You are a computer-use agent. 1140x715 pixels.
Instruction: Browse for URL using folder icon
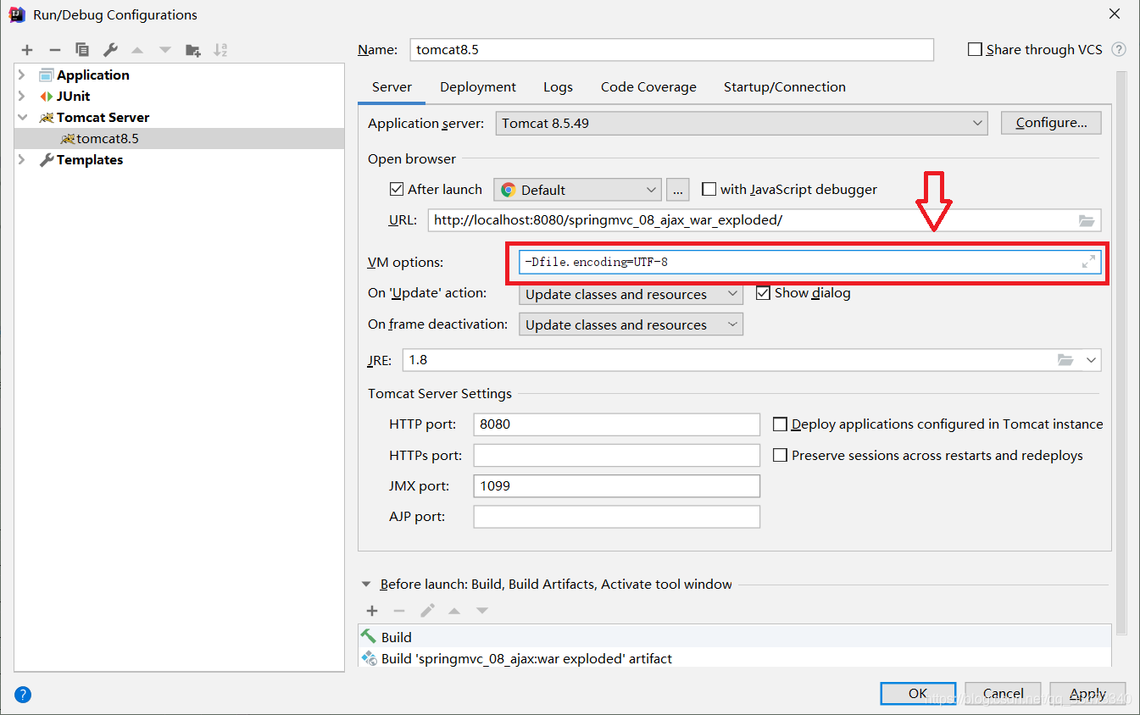1087,220
